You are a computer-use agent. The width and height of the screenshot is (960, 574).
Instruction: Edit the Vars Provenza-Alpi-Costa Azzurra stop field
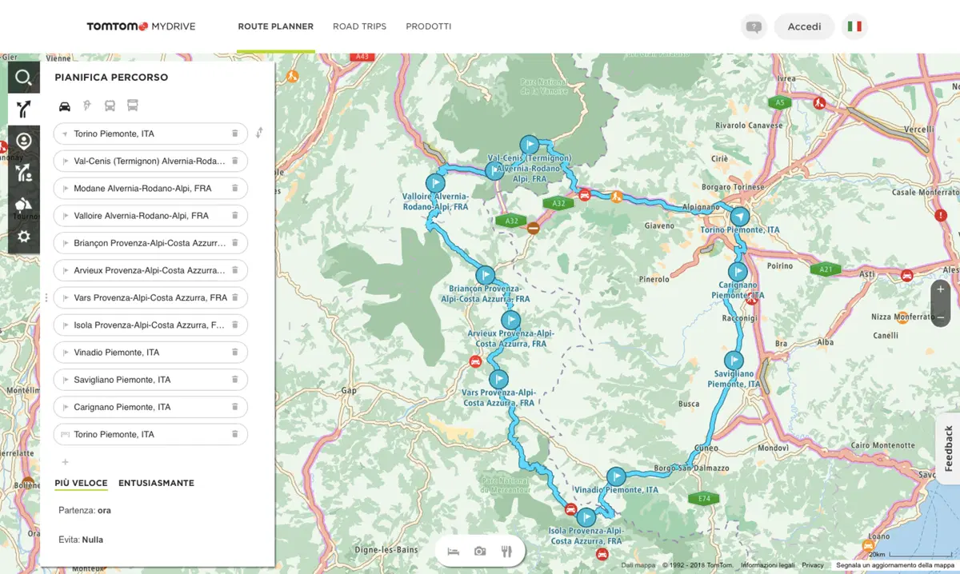[x=150, y=297]
